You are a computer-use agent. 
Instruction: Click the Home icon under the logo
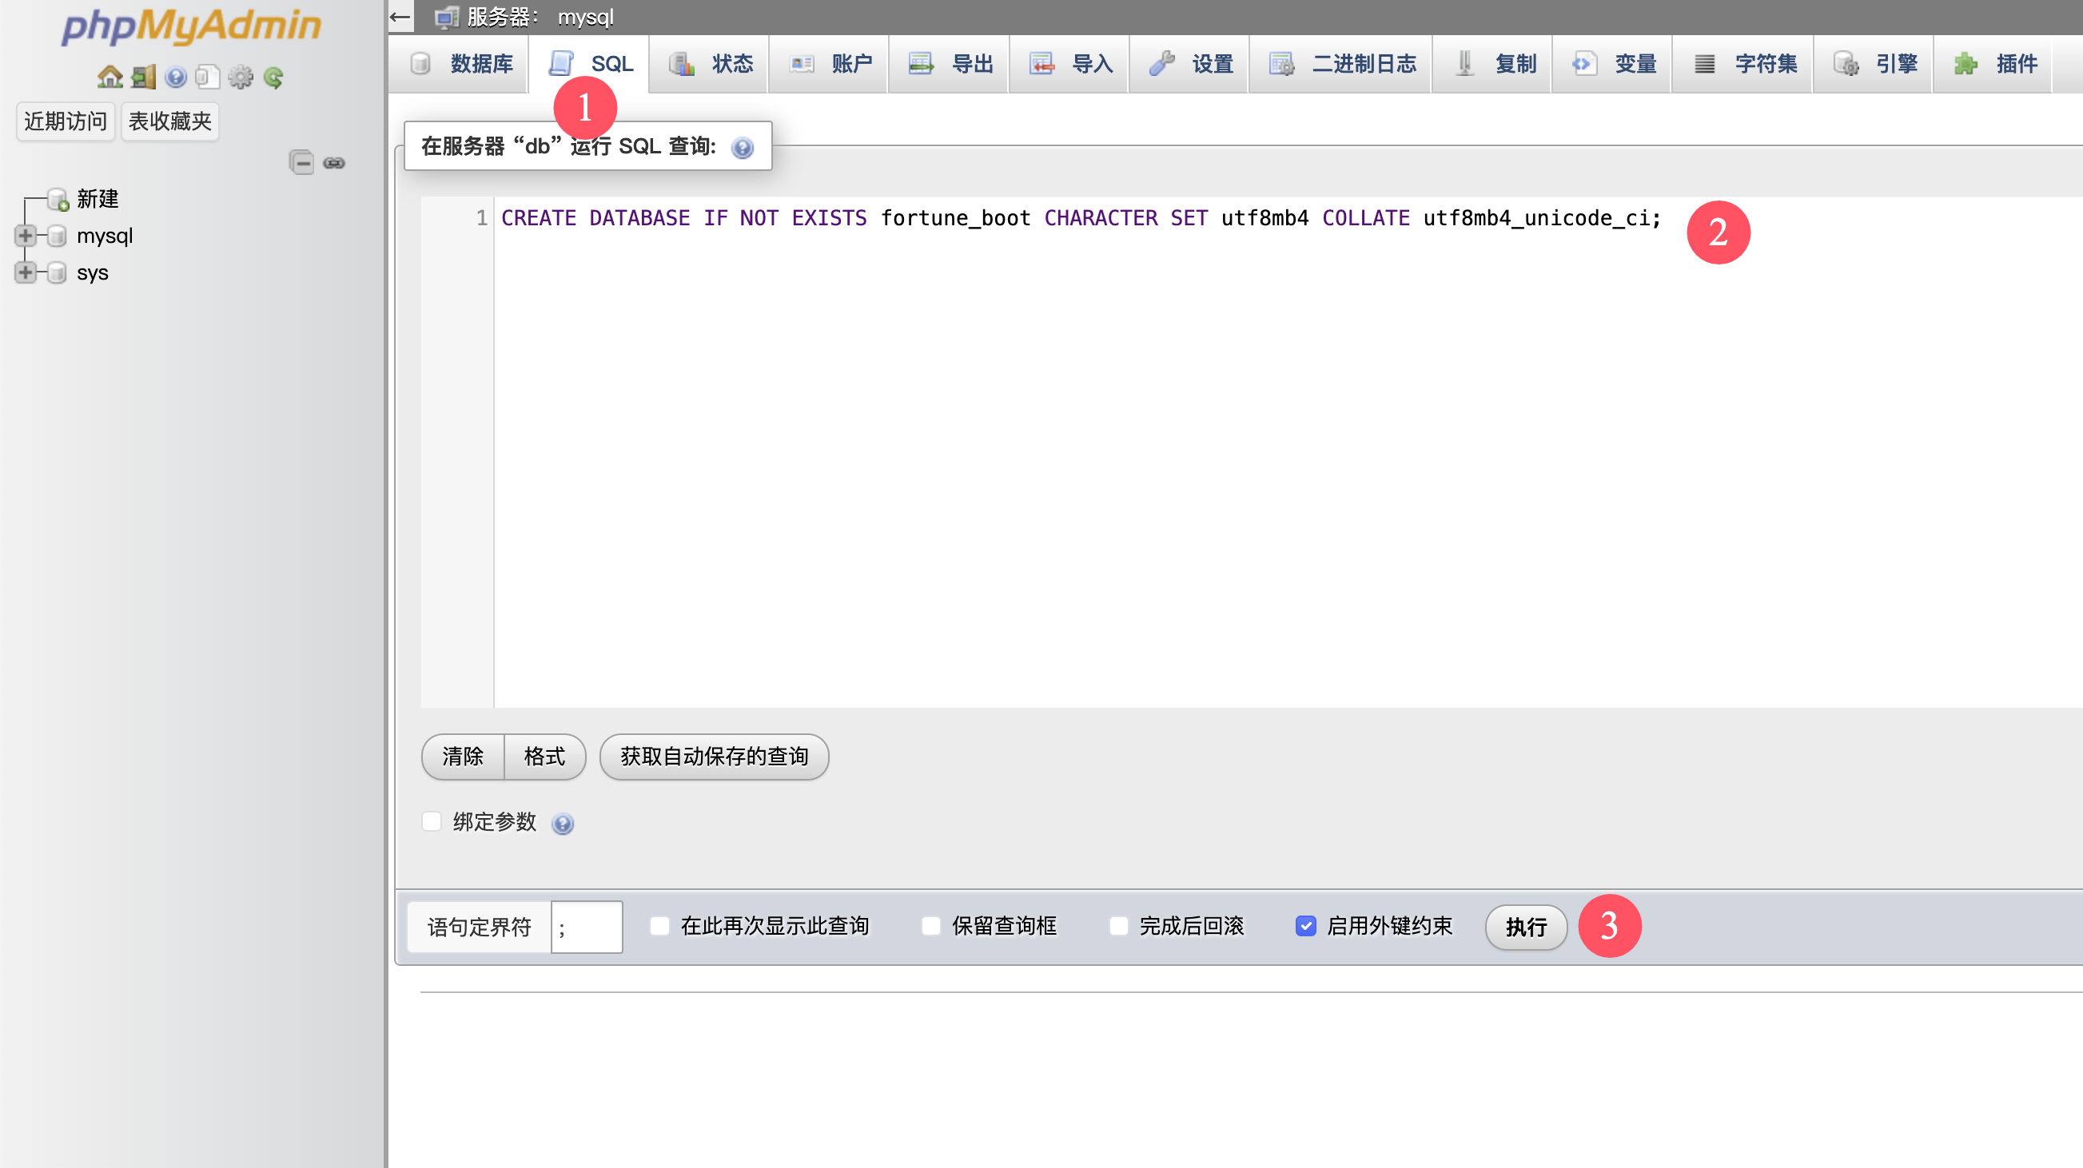click(x=110, y=77)
